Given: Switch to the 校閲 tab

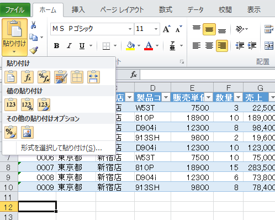Looking at the screenshot, I should 225,10.
